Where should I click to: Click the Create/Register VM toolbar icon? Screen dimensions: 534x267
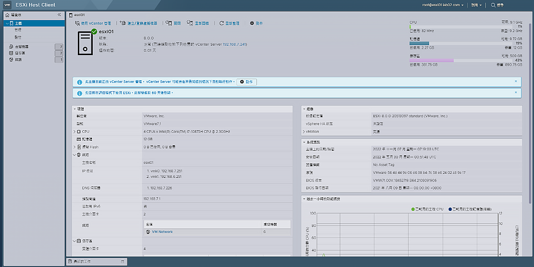(123, 23)
